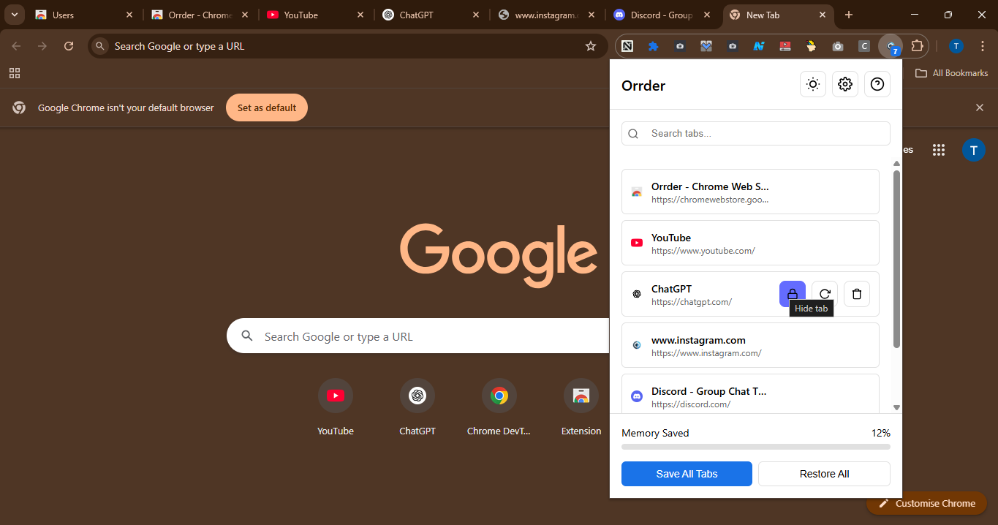Open Chrome Extensions puzzle-piece menu
This screenshot has height=525, width=998.
[917, 46]
